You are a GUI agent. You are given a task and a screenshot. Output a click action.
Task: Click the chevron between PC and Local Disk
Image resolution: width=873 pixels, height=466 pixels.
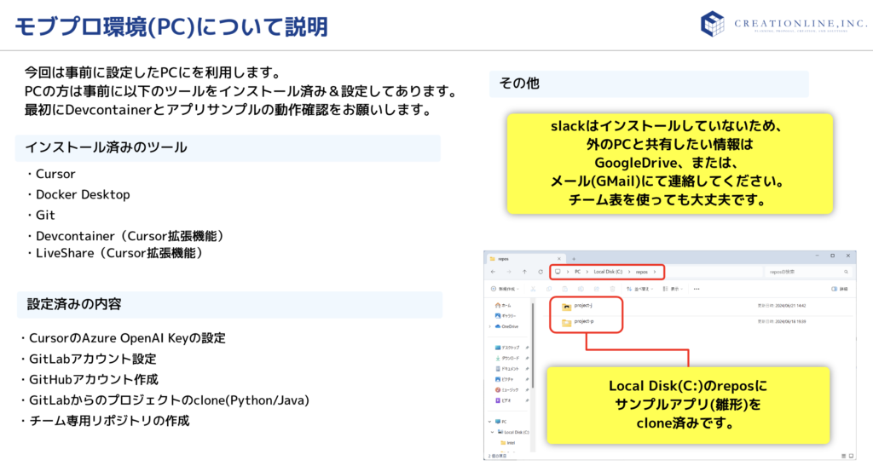click(x=587, y=272)
